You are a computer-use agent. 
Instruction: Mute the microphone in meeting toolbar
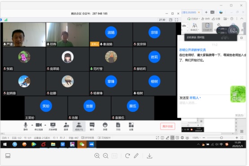pos(26,127)
